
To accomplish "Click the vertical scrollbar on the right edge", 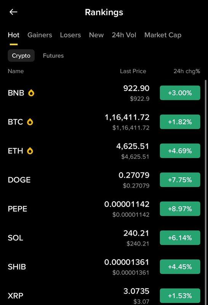I will point(206,193).
